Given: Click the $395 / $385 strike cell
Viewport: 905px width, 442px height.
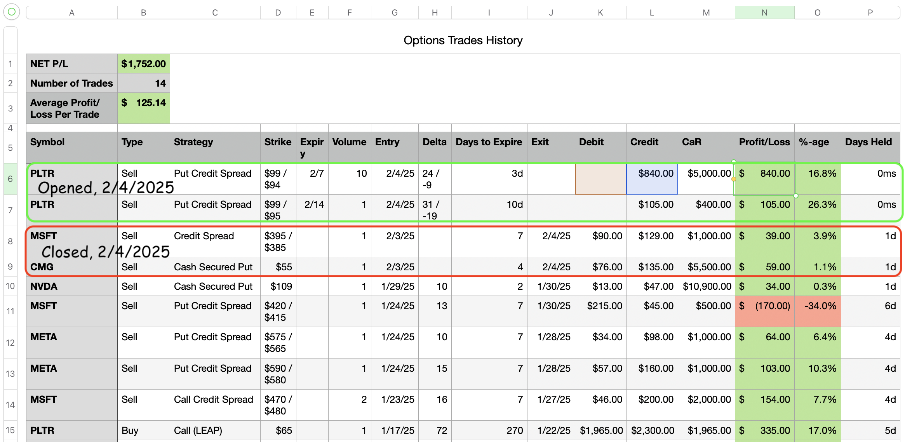Looking at the screenshot, I should 278,241.
